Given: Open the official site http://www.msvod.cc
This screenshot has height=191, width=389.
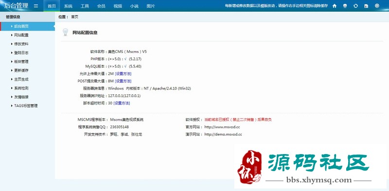Looking at the screenshot, I should tap(222, 127).
